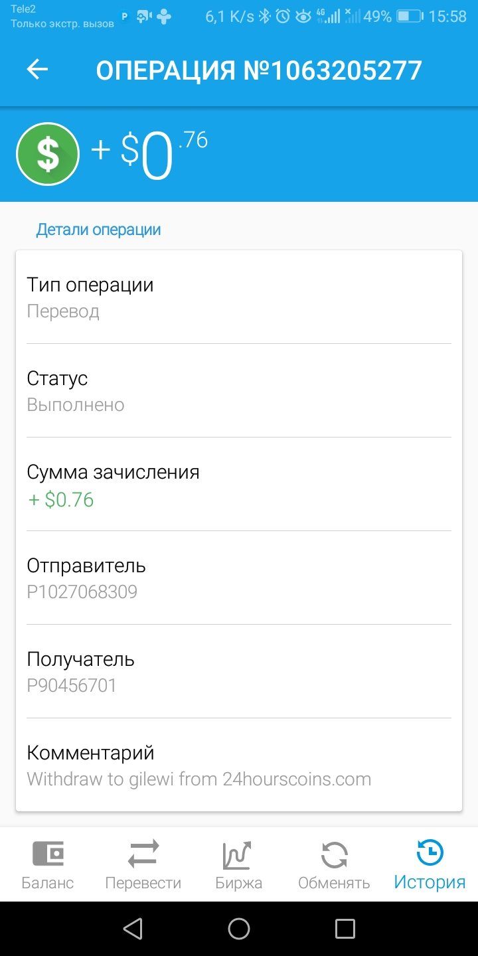Tap the ОПЕРАЦИЯ №1063205277 title
This screenshot has height=956, width=478.
click(x=259, y=70)
